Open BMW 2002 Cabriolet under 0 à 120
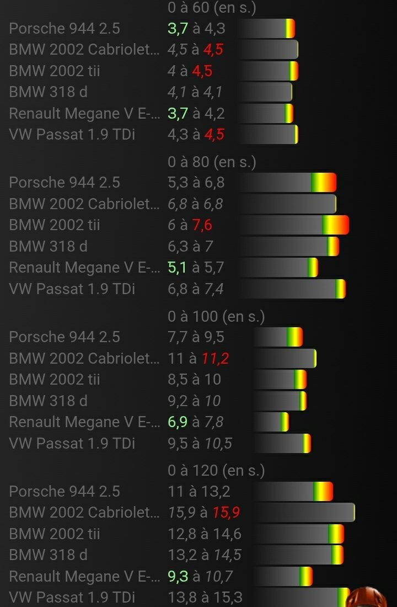Screen dimensions: 397x607 (x=84, y=512)
